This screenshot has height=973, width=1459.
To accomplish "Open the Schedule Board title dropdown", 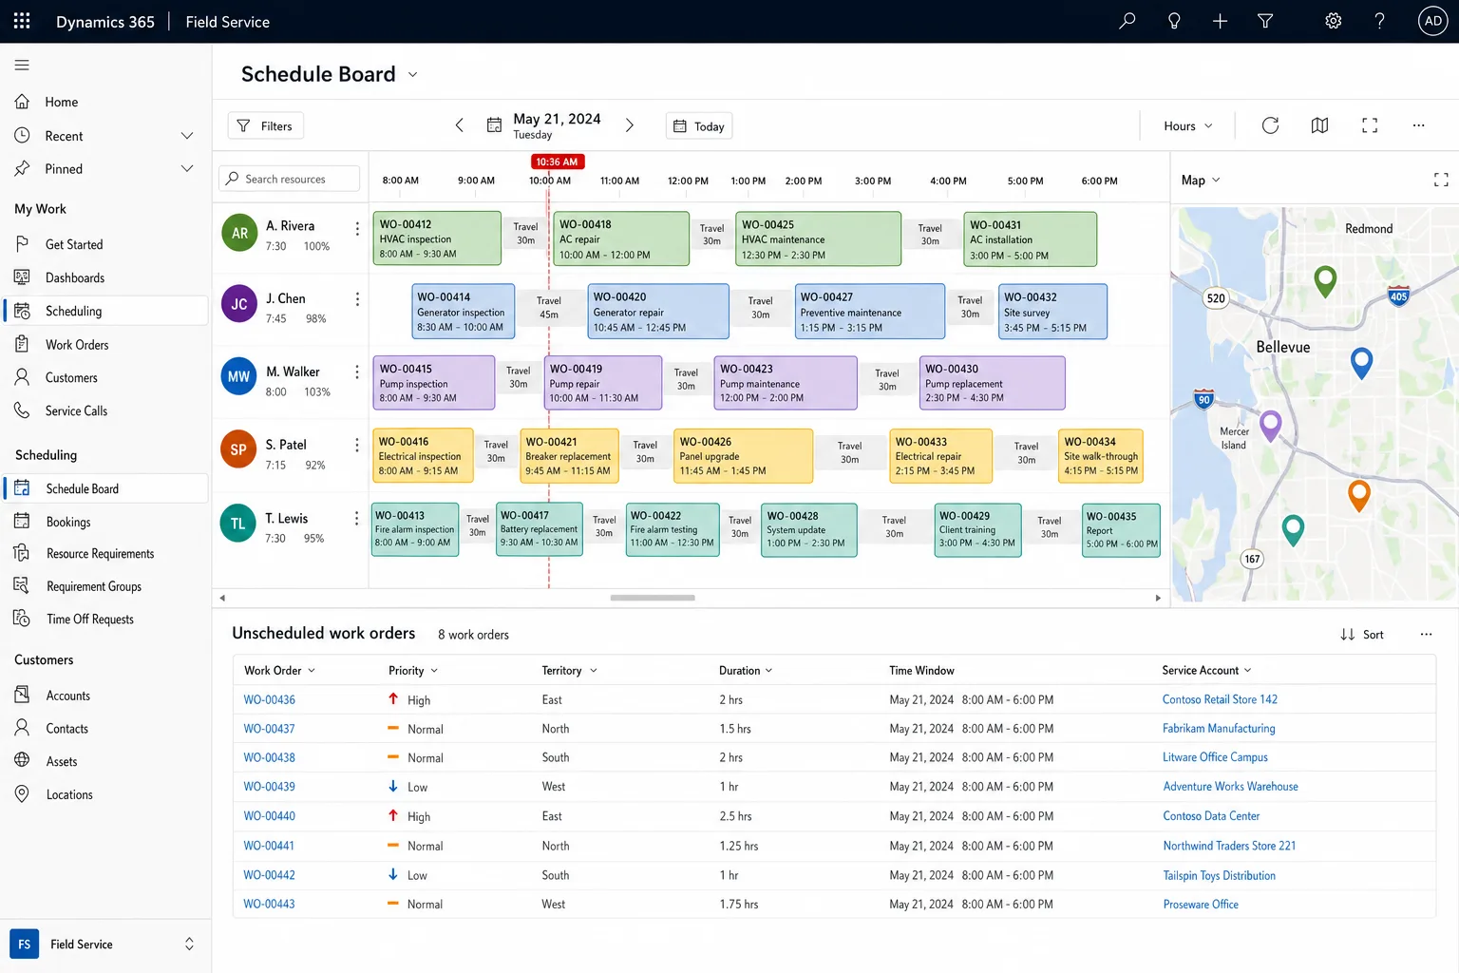I will coord(412,75).
